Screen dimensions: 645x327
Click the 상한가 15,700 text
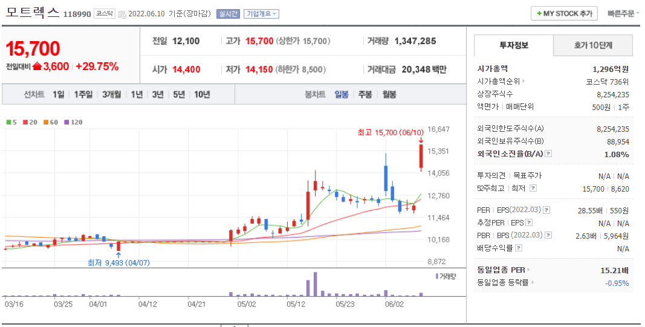tap(303, 41)
